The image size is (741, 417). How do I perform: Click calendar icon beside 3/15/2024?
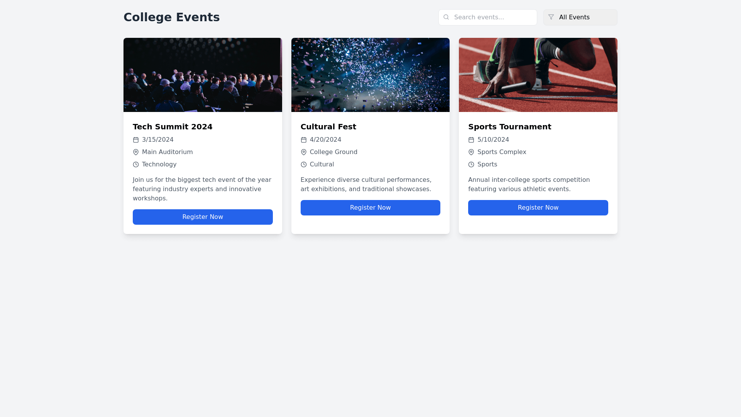click(136, 140)
